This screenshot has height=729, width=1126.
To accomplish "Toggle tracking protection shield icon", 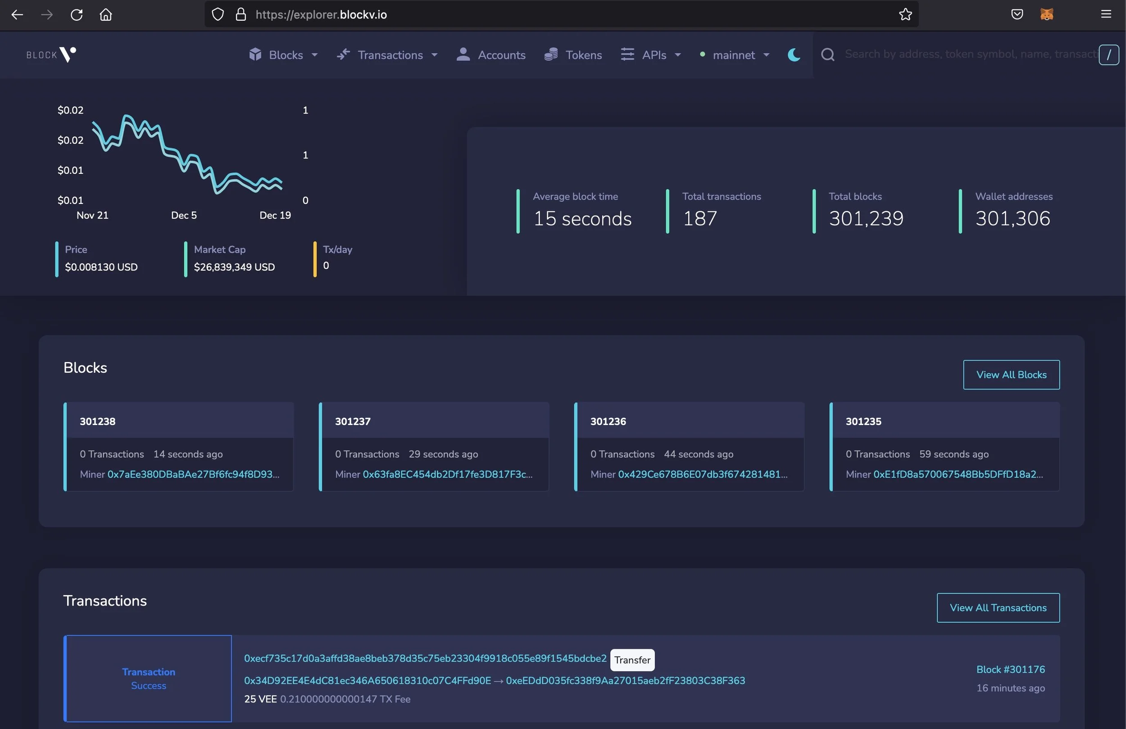I will pyautogui.click(x=217, y=14).
